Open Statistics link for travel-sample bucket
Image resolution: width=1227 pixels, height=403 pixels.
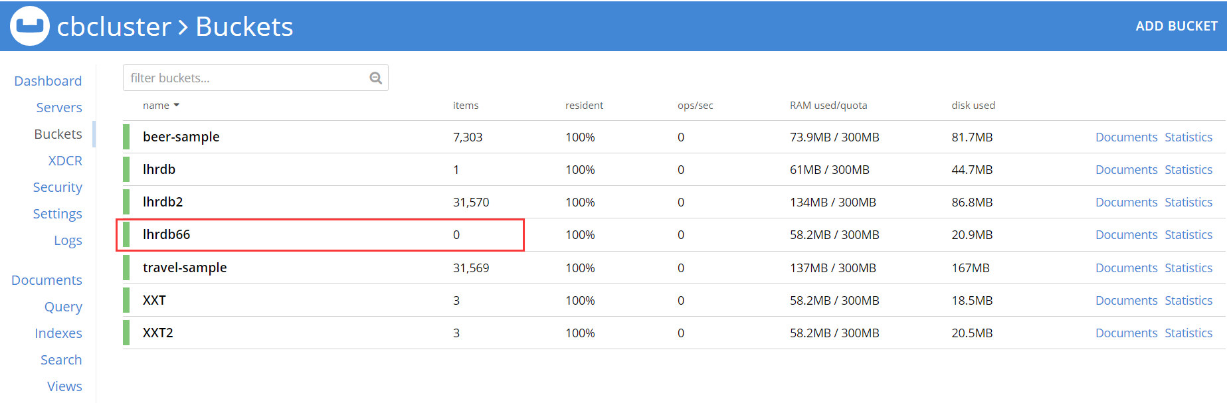click(1188, 268)
